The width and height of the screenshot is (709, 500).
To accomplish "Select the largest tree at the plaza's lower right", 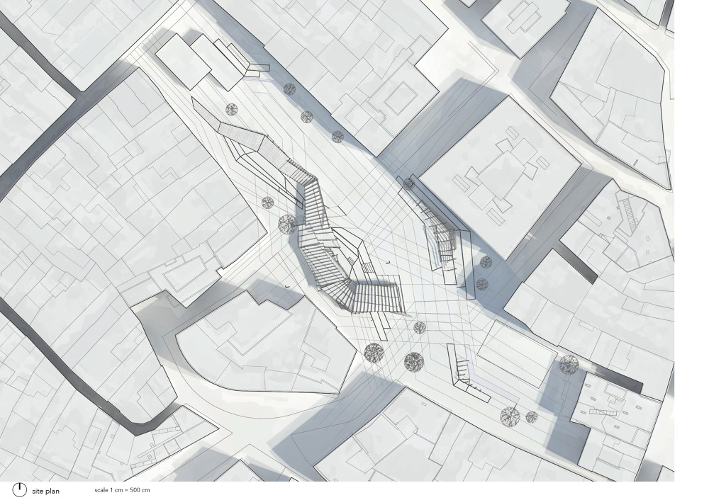I will point(509,416).
